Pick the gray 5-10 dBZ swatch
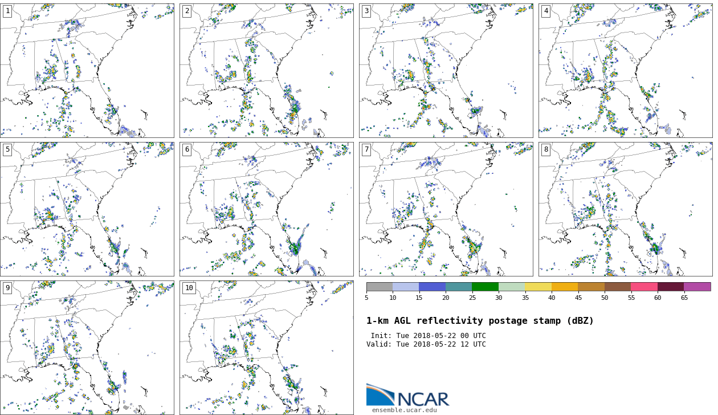 click(x=379, y=287)
